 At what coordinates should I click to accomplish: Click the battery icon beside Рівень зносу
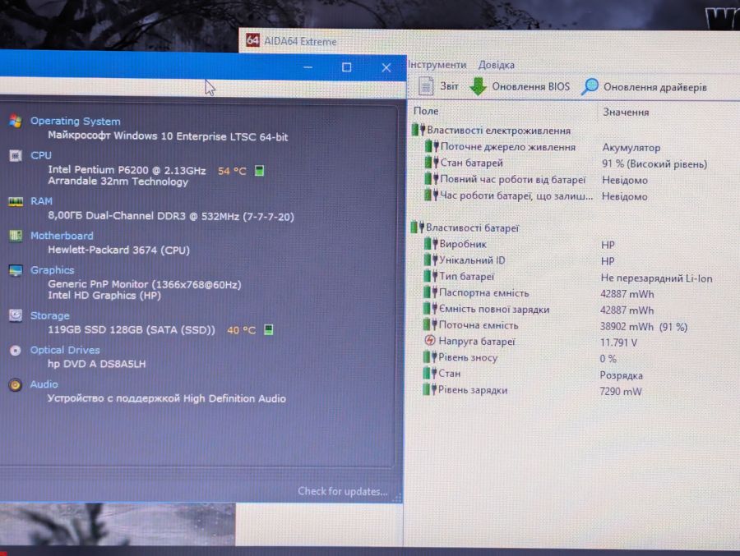[430, 357]
